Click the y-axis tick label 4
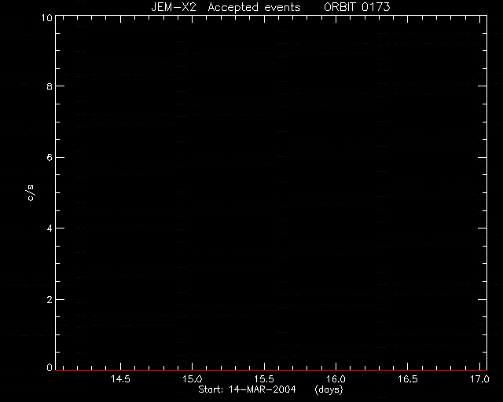This screenshot has height=402, width=503. [x=50, y=228]
